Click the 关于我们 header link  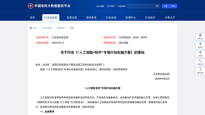click(111, 6)
